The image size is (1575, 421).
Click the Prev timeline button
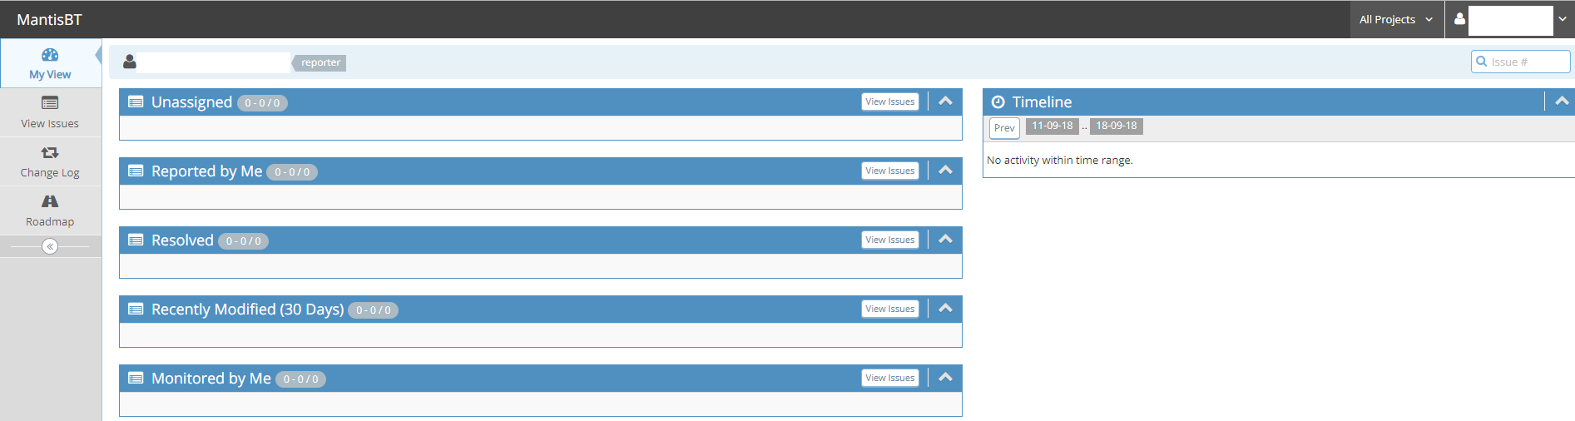(1004, 128)
